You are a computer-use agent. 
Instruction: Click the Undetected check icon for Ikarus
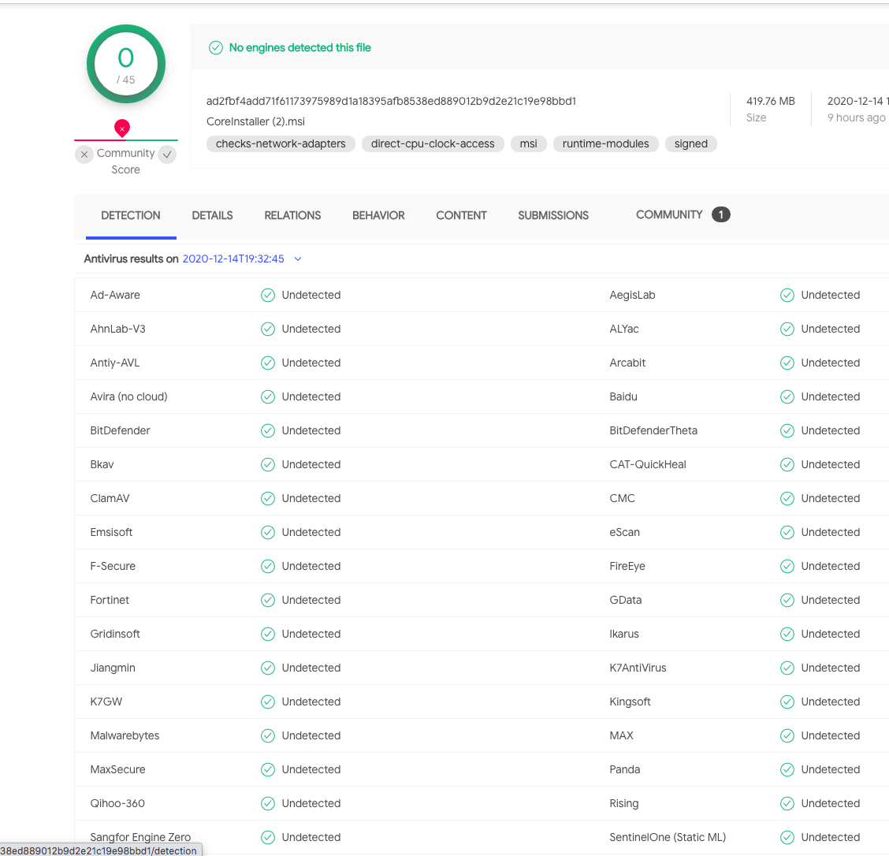[x=787, y=635]
